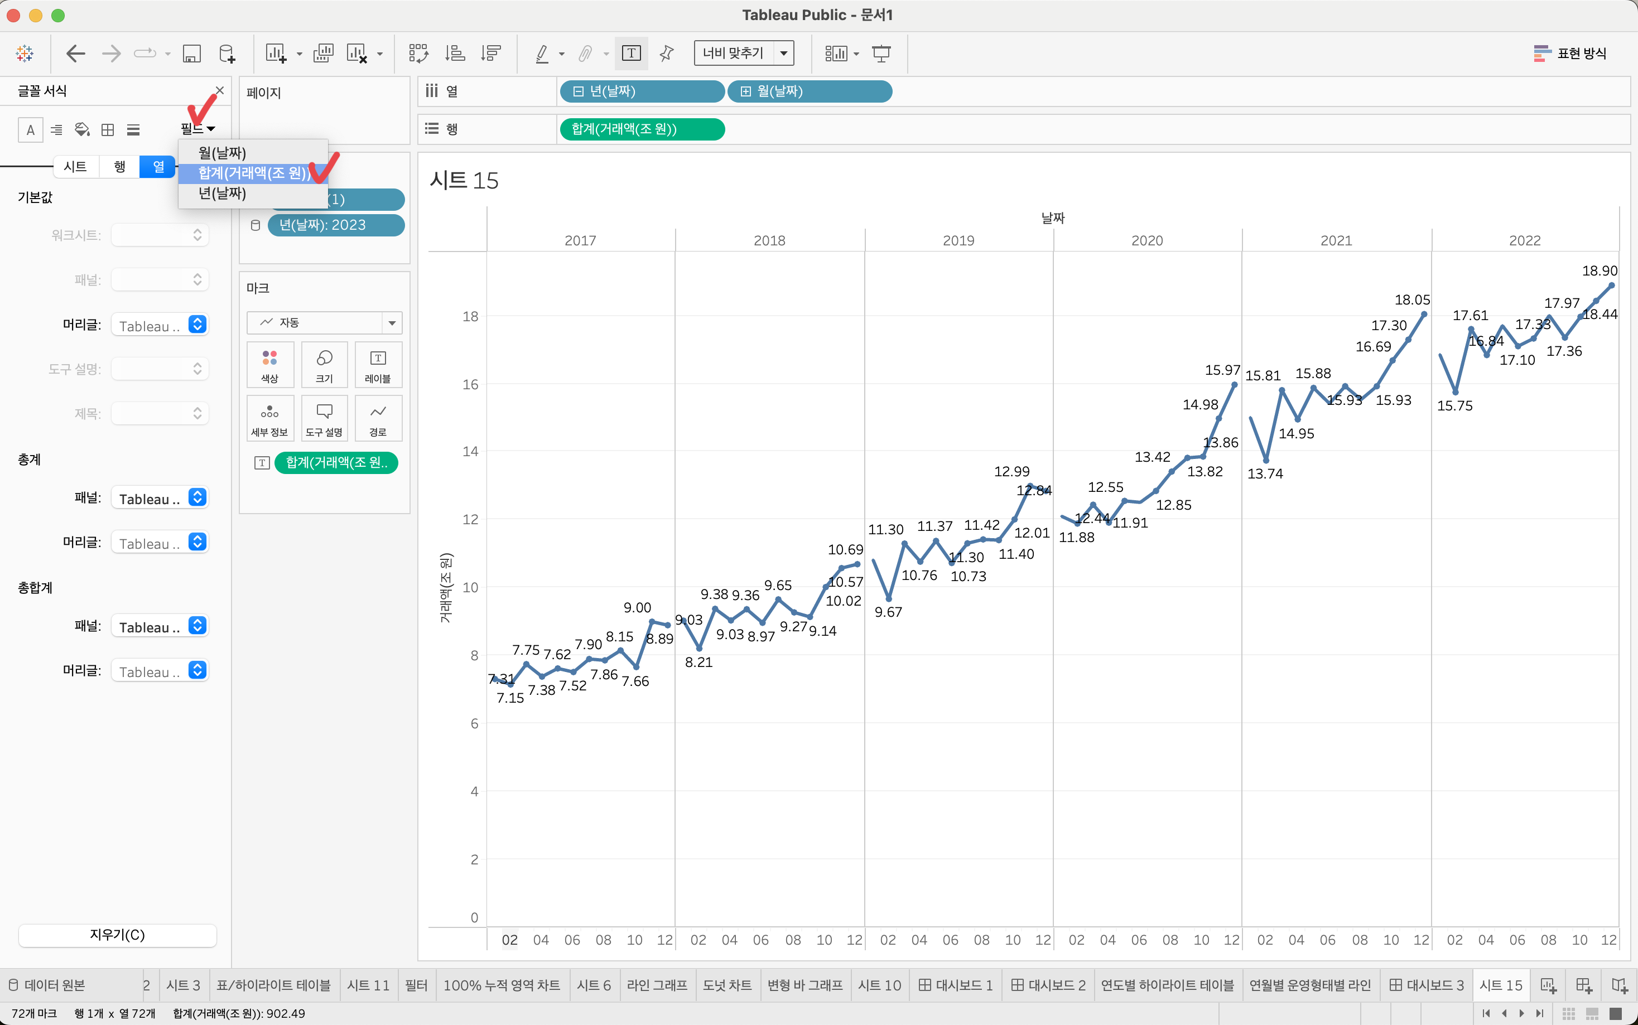This screenshot has height=1025, width=1638.
Task: Select the Shading paint bucket format icon
Action: point(82,129)
